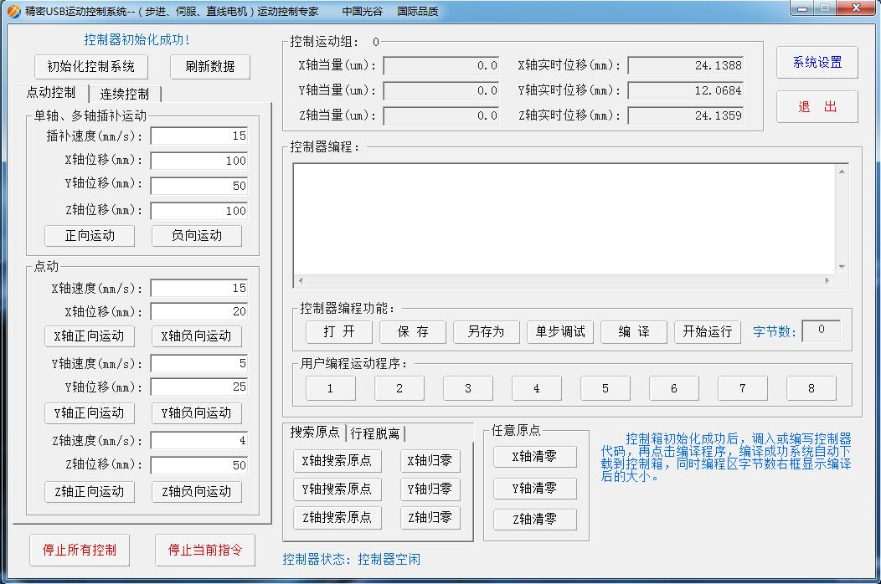Viewport: 881px width, 584px height.
Task: Click the 编译 button
Action: [634, 332]
